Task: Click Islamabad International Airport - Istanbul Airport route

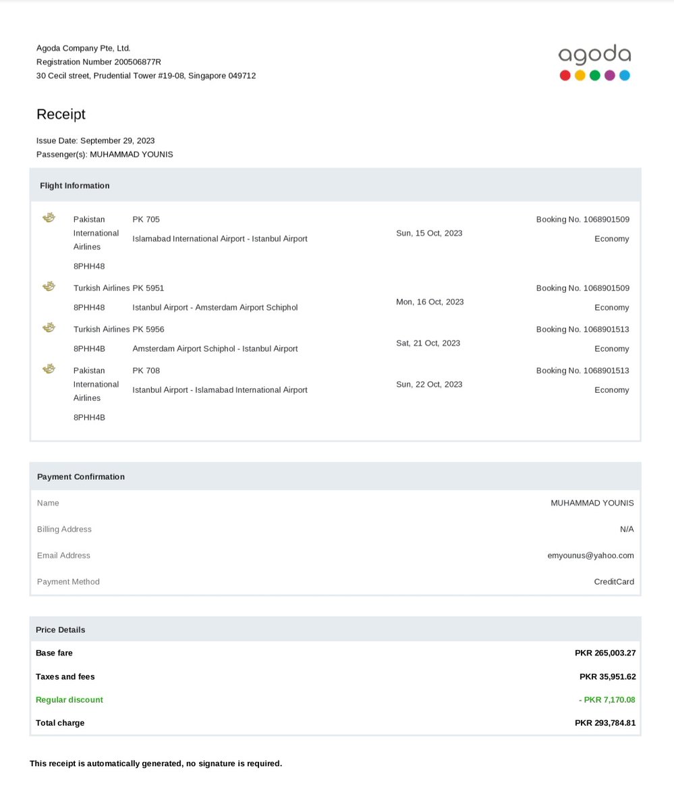Action: 220,238
